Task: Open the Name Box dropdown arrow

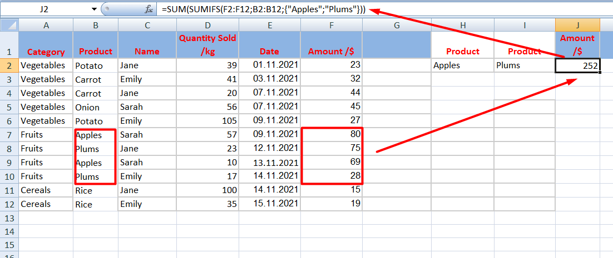Action: pos(94,9)
